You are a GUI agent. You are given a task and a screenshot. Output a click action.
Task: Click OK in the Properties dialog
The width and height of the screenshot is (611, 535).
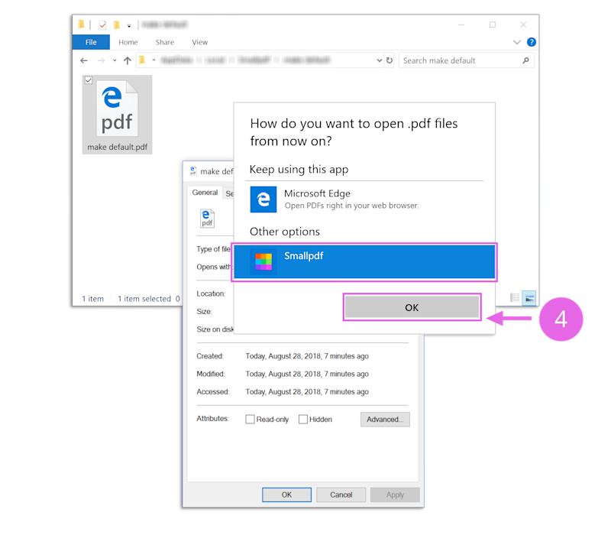pos(287,494)
